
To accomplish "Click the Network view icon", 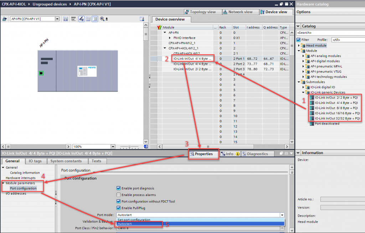I will 225,12.
